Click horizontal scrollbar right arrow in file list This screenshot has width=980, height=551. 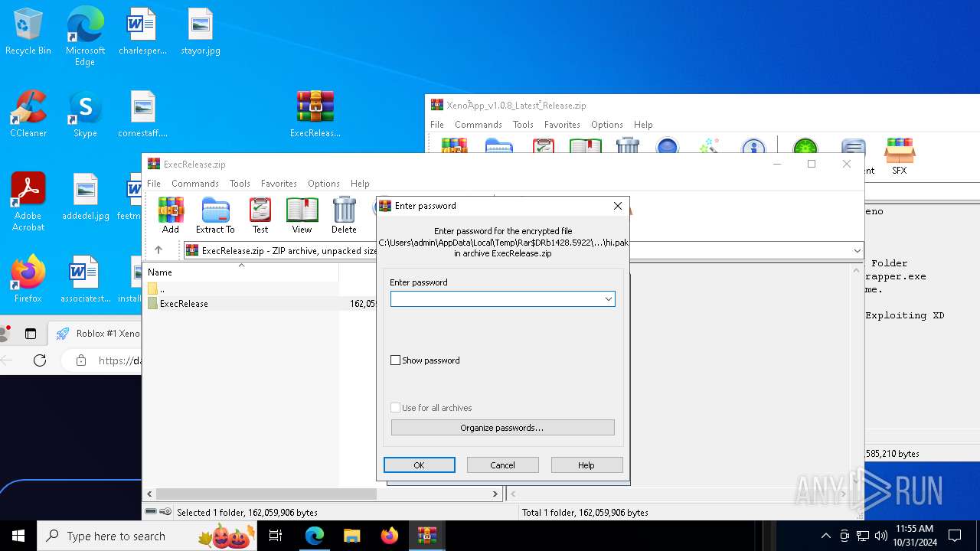pos(495,494)
